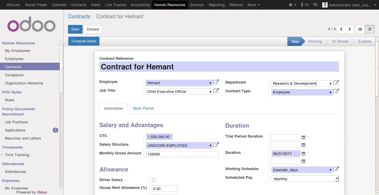Screen dimensions: 379x195
Task: Open Rules under POS Rules
Action: tap(10, 100)
